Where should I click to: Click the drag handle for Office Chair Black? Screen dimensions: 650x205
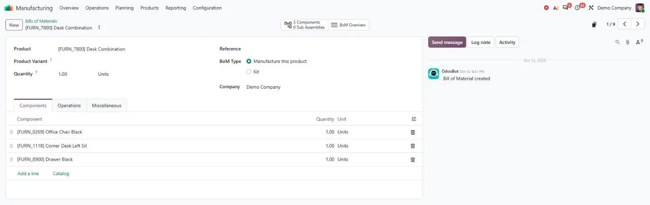(x=11, y=132)
